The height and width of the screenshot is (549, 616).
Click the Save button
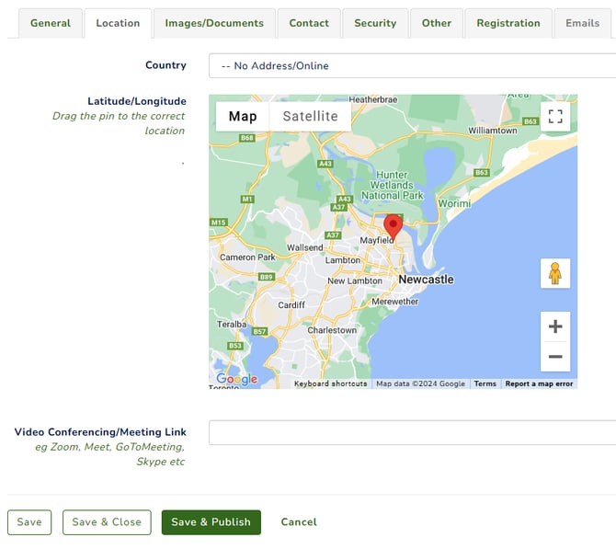coord(29,522)
